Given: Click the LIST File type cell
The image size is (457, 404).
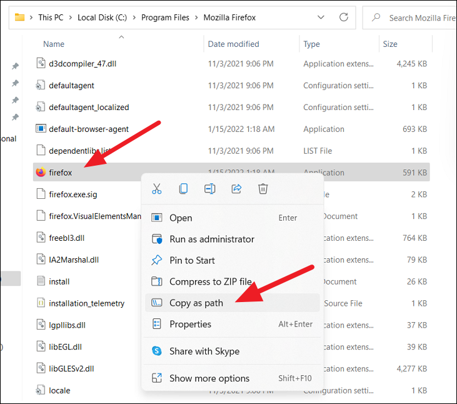Looking at the screenshot, I should tap(318, 151).
